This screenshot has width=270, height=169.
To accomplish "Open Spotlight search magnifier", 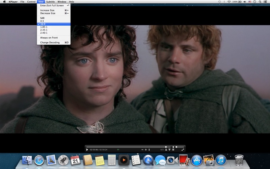I will pyautogui.click(x=260, y=2).
